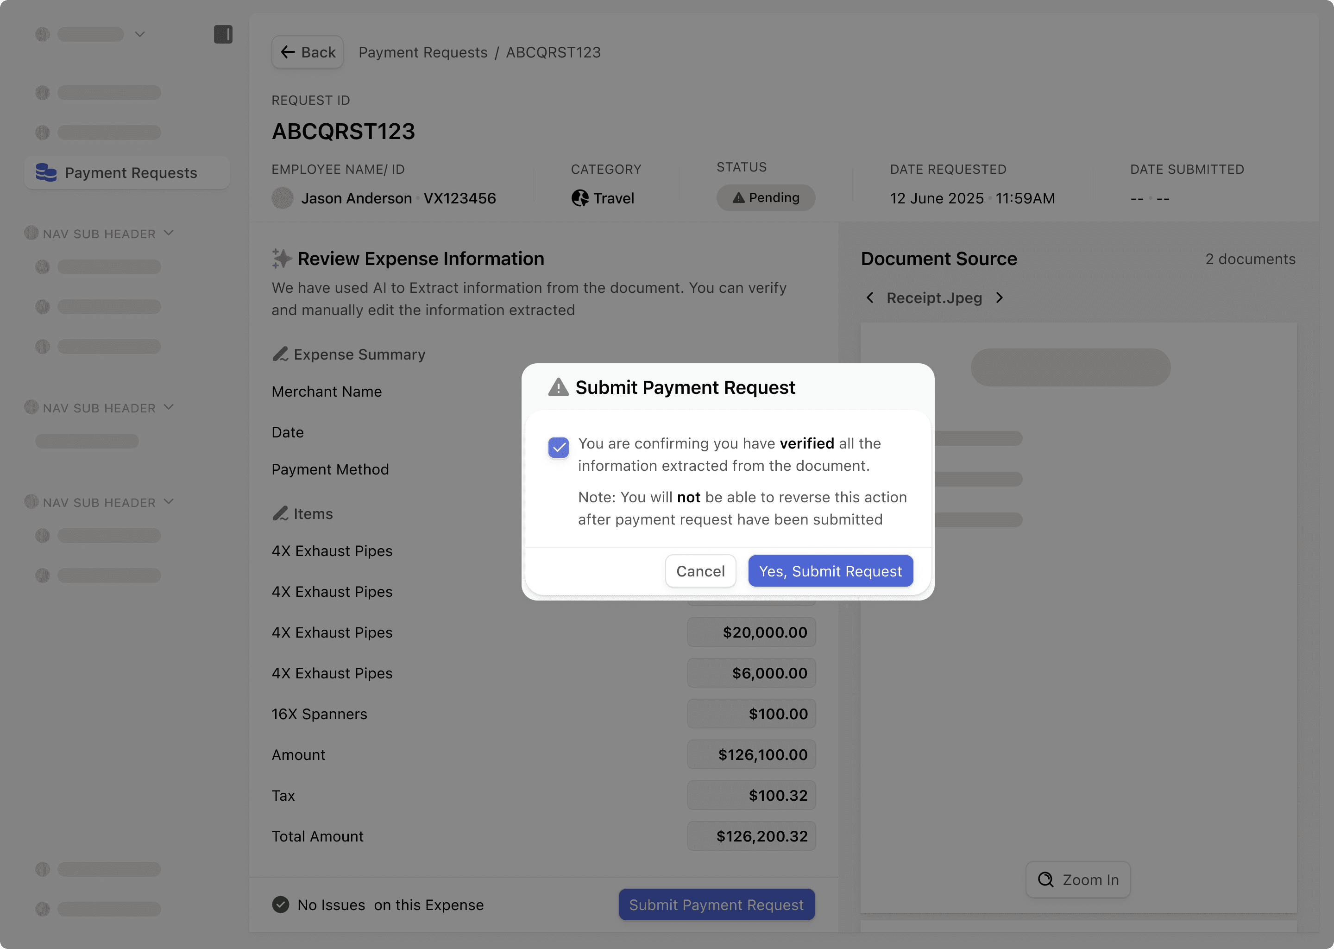Click the Travel category globe icon

[x=579, y=198]
